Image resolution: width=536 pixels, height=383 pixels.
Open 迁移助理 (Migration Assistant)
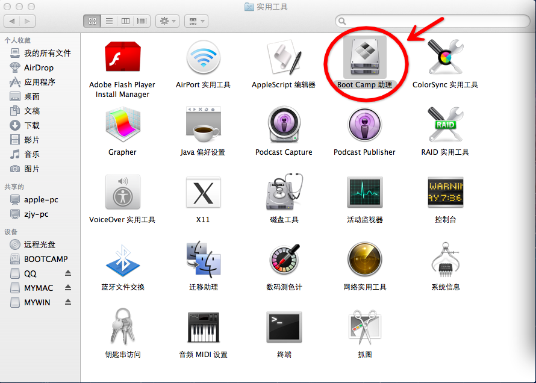(204, 260)
